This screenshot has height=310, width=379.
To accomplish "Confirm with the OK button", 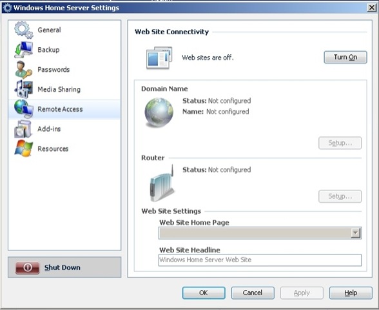I will 204,293.
